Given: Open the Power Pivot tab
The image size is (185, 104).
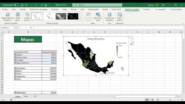Looking at the screenshot, I should (x=116, y=9).
